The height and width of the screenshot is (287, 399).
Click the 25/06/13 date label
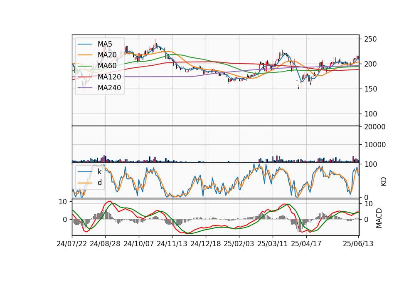[358, 244]
